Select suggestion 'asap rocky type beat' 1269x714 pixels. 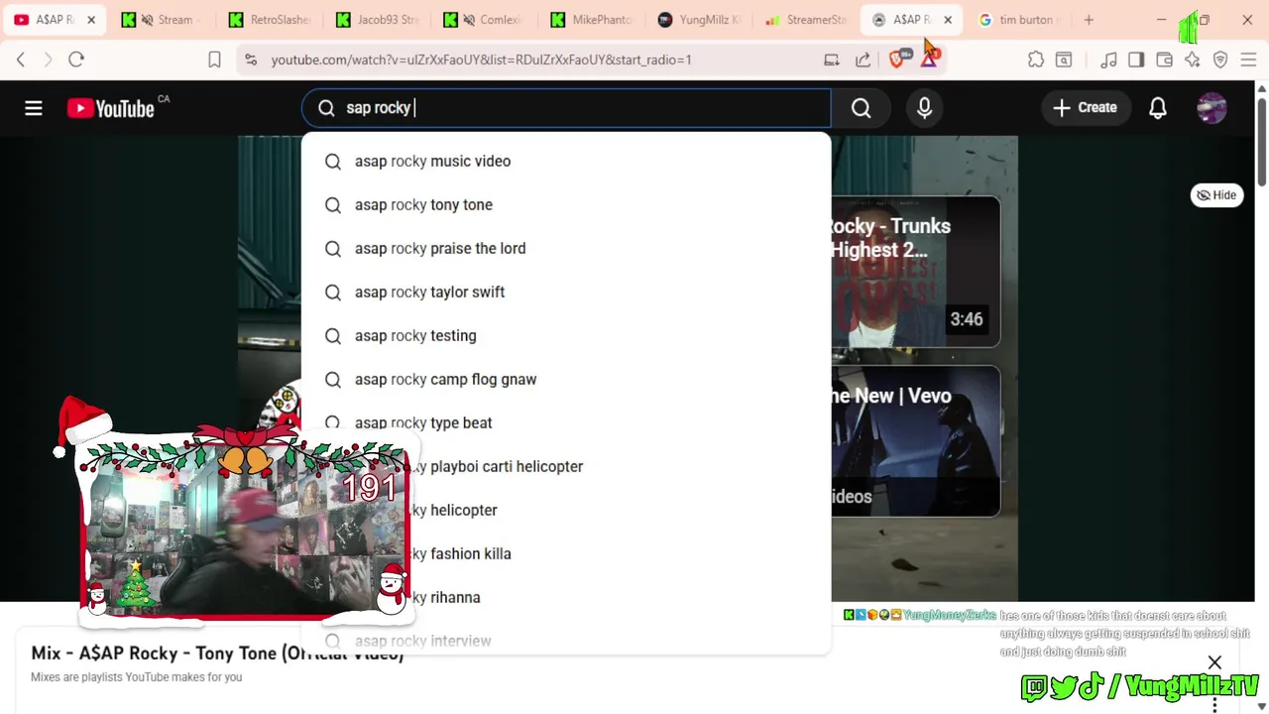566,422
